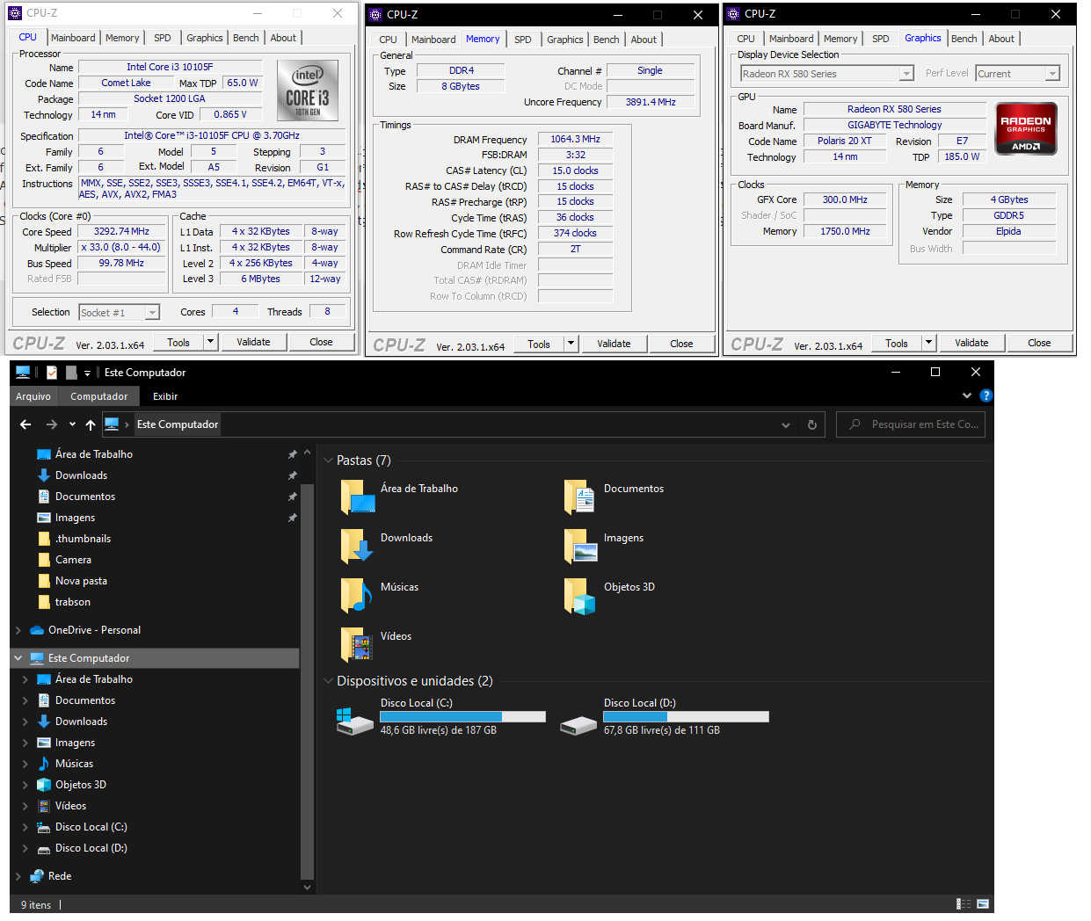Open the About tab in Graphics window
The image size is (1091, 921).
(x=1001, y=39)
